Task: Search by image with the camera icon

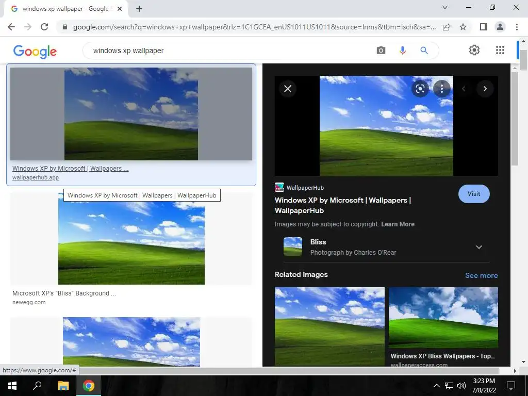Action: (381, 51)
